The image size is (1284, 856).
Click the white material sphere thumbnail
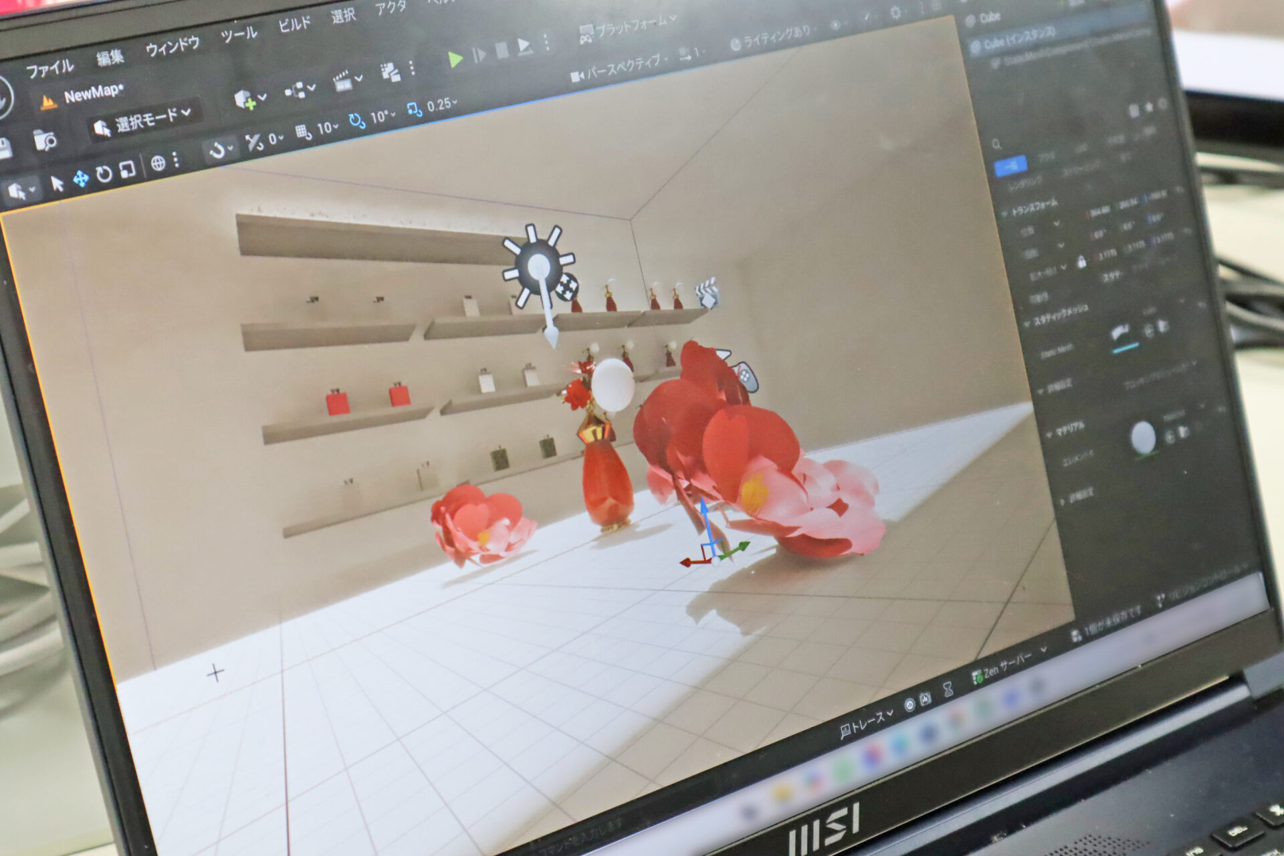point(1142,438)
